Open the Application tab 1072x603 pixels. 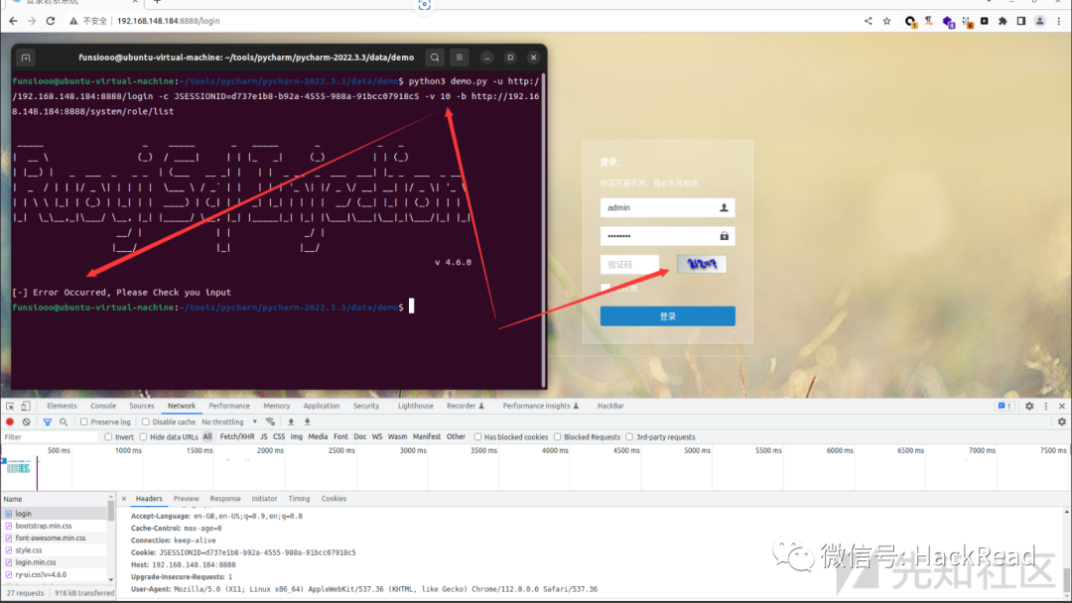click(322, 406)
